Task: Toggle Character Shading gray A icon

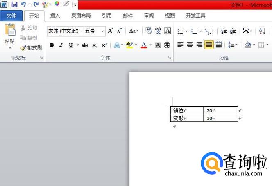Action: [158, 45]
